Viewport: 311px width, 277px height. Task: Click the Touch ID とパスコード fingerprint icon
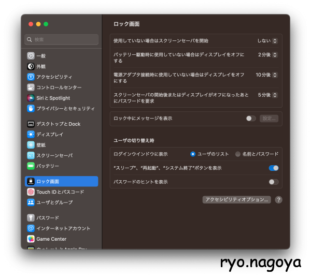coord(31,192)
